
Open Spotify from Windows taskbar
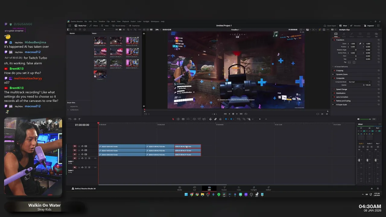coord(219,194)
